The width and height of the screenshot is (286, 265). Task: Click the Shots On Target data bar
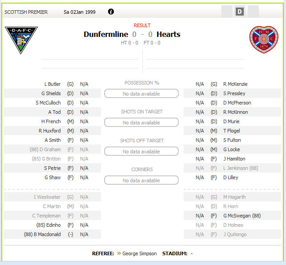click(x=141, y=122)
